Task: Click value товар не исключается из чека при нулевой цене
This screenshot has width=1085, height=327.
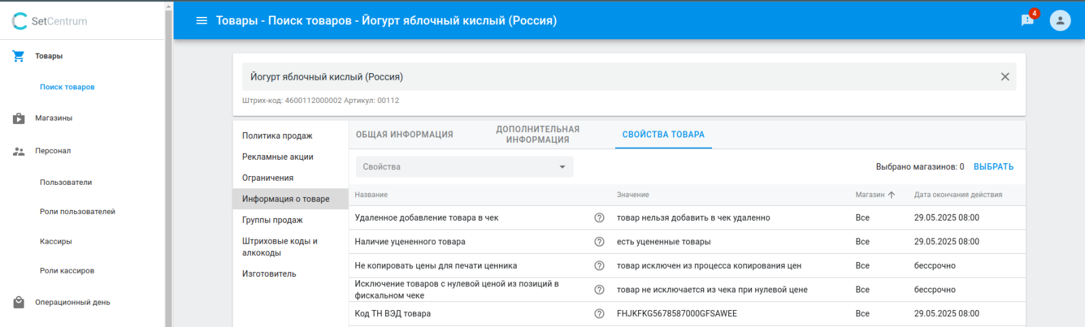Action: 712,290
